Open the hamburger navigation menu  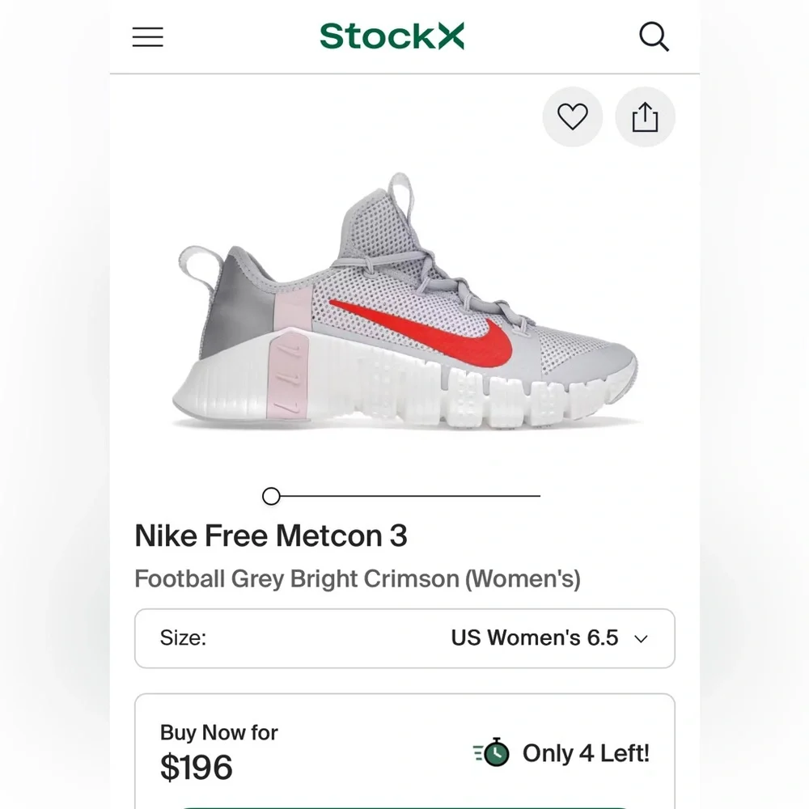147,36
